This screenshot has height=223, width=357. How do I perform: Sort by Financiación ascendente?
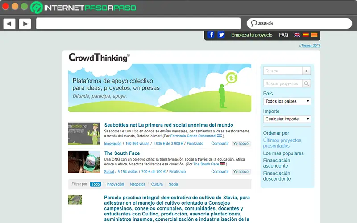pyautogui.click(x=276, y=163)
